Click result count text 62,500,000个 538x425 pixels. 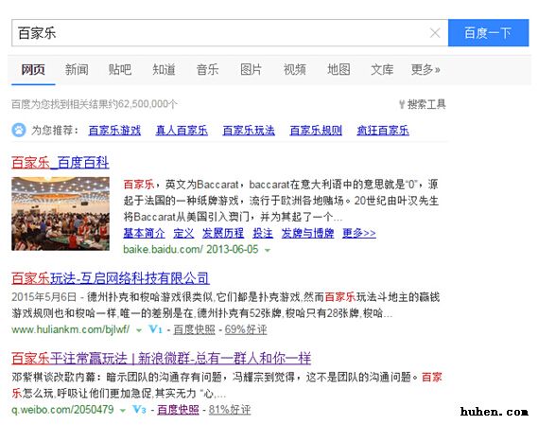[148, 104]
